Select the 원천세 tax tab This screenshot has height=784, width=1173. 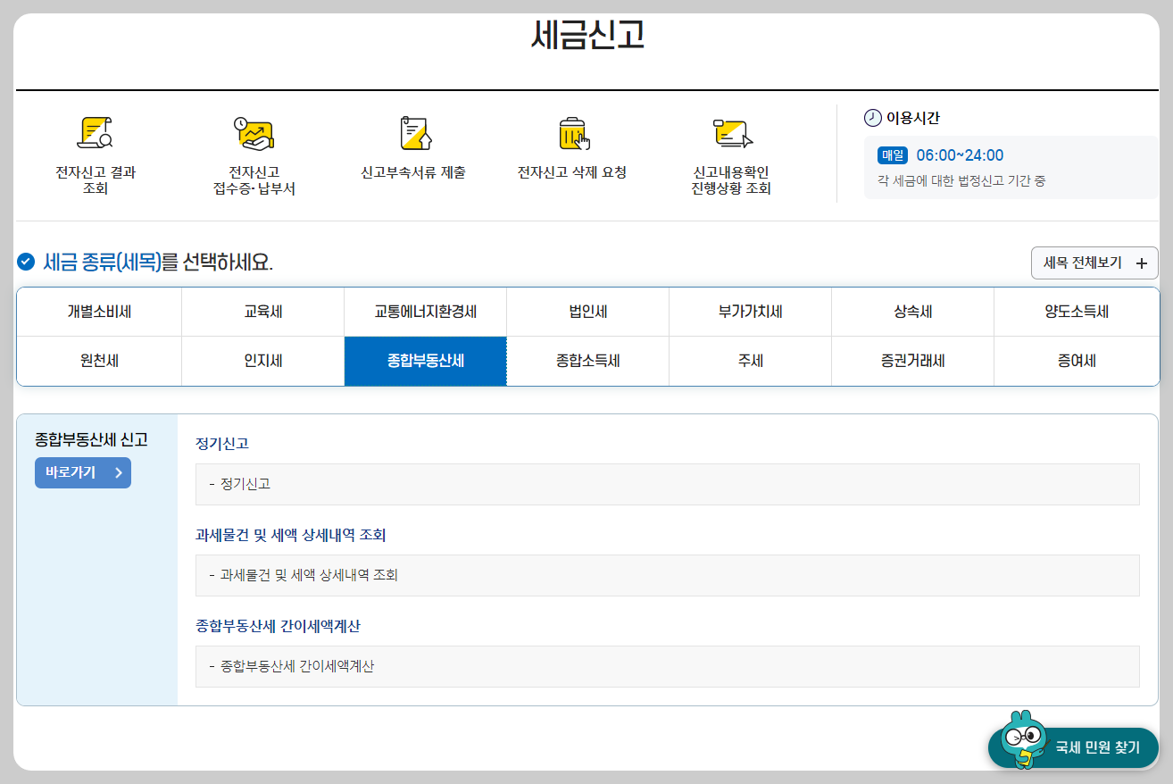(99, 362)
